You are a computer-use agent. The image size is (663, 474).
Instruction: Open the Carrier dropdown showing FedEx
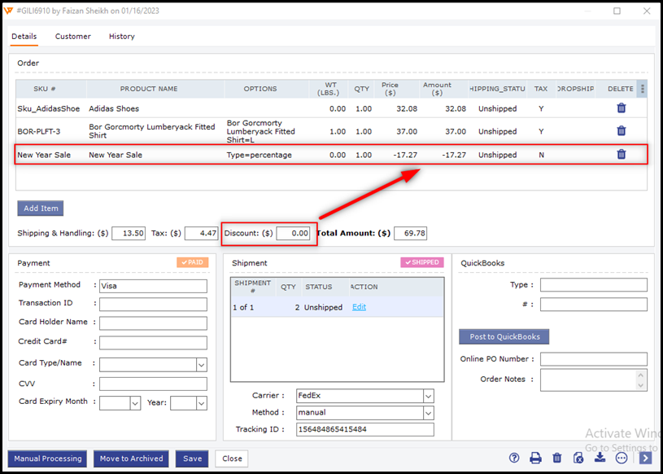pyautogui.click(x=428, y=396)
